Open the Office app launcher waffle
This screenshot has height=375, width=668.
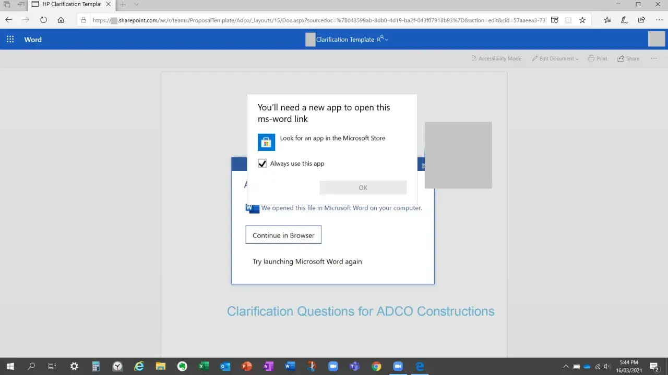(10, 40)
